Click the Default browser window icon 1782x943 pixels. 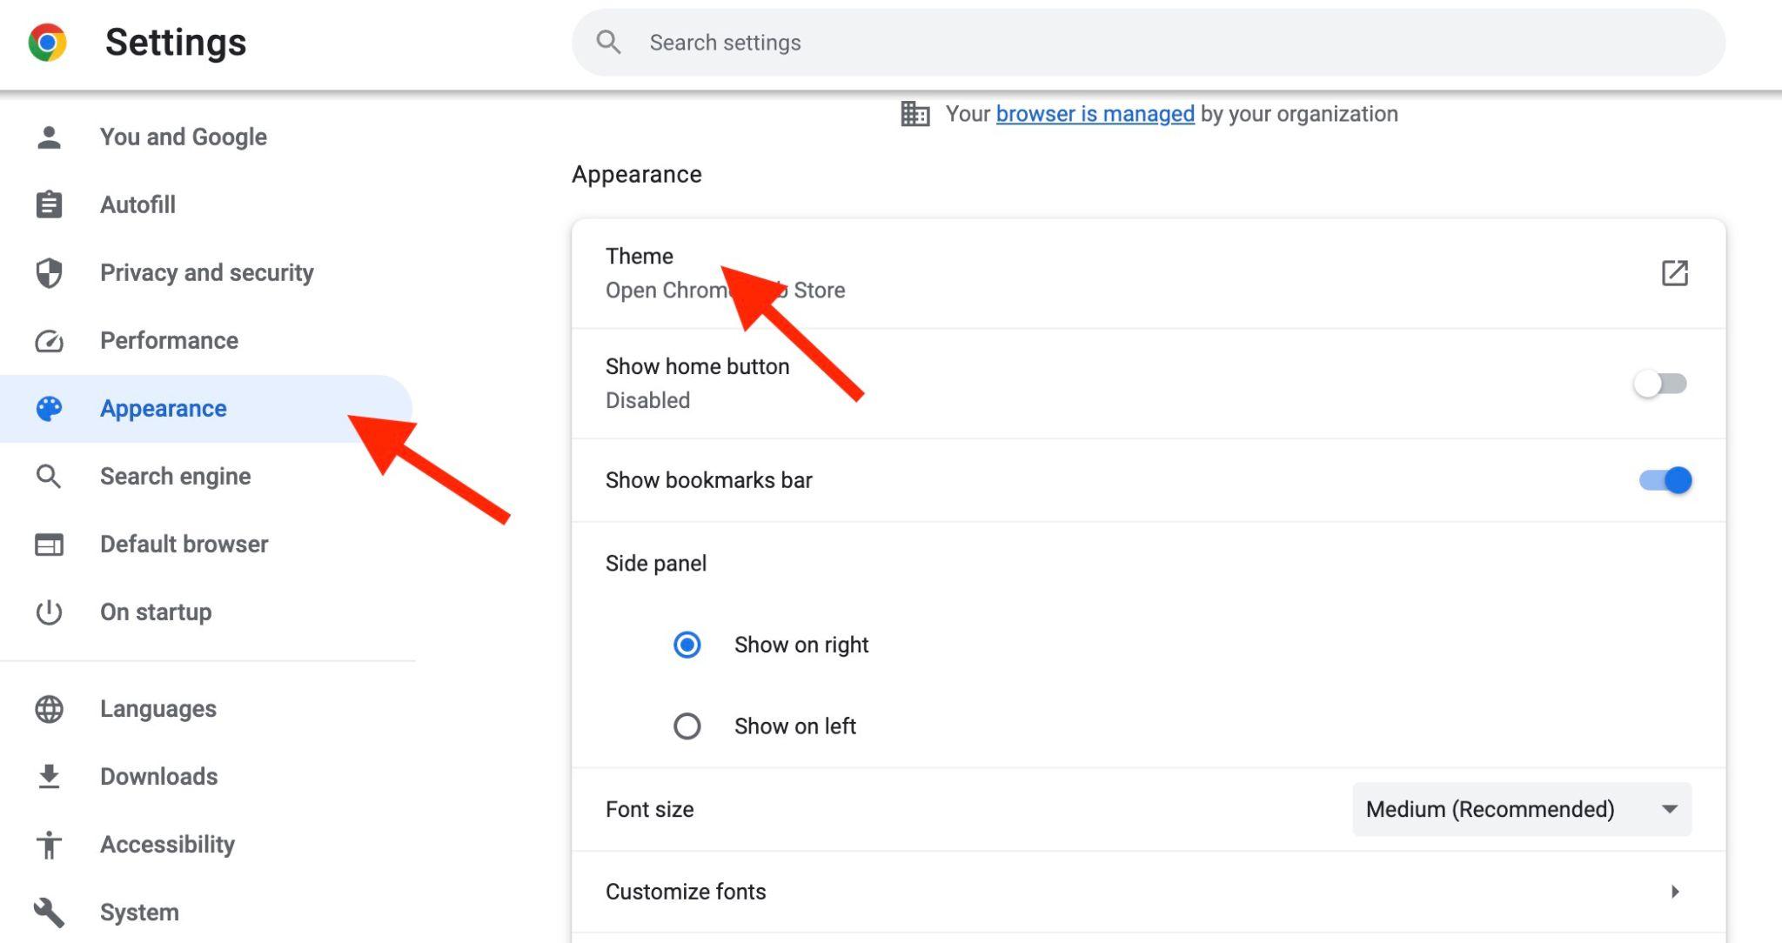coord(49,544)
